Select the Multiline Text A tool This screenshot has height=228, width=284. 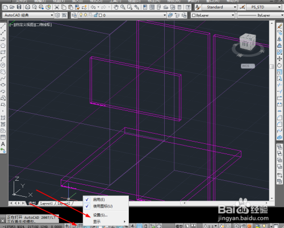[x=3, y=144]
